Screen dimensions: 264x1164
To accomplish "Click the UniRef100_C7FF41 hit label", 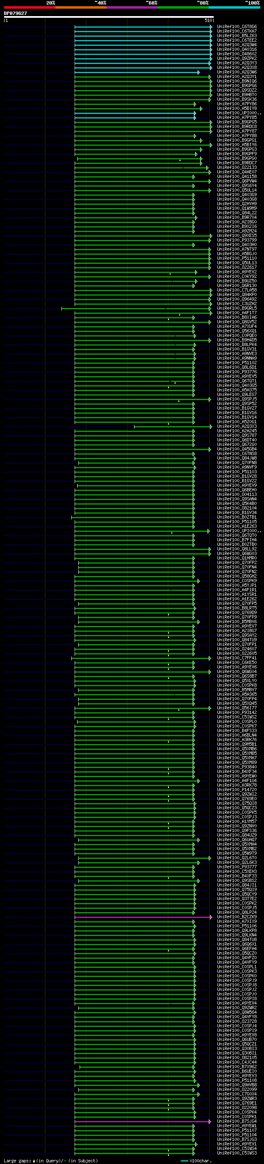I will point(237,658).
